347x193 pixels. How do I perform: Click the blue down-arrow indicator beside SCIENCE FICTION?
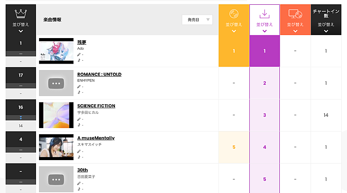tap(21, 118)
